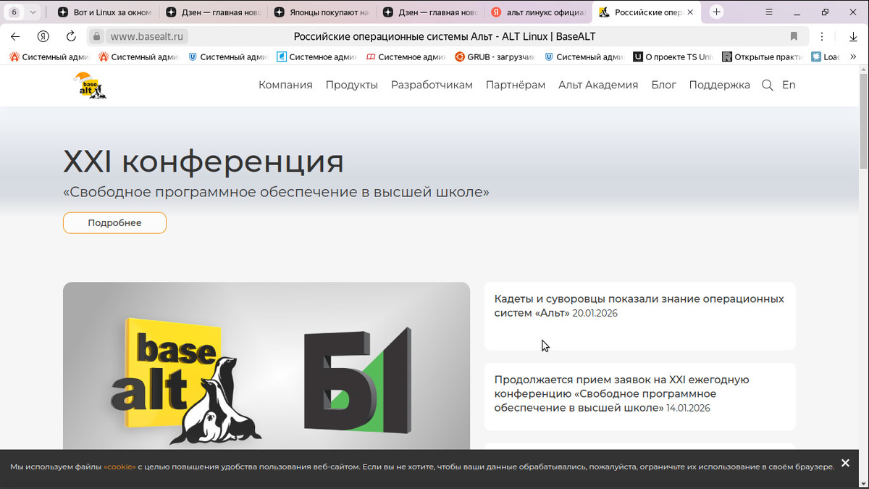
Task: Go back with the browser back arrow
Action: pyautogui.click(x=15, y=36)
